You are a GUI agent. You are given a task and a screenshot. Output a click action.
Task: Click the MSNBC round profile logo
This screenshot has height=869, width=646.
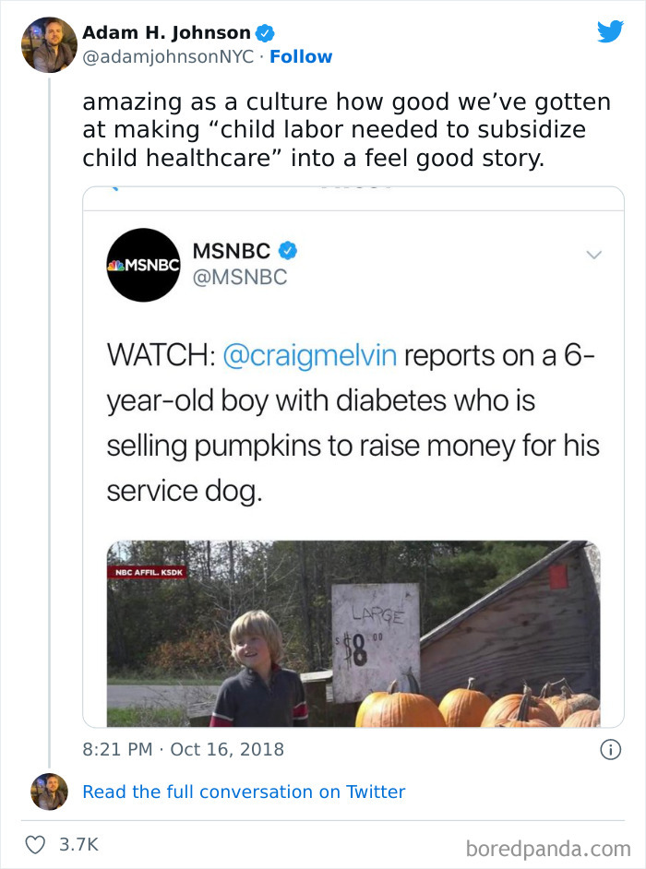[143, 265]
